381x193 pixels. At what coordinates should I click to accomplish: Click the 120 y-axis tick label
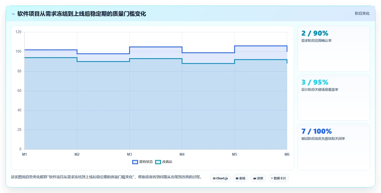[18, 32]
